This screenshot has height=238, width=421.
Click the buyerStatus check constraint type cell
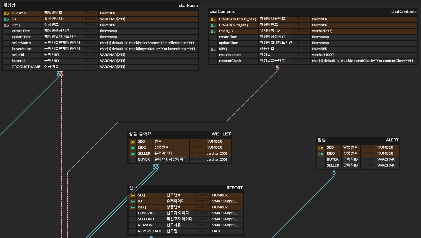coord(149,49)
